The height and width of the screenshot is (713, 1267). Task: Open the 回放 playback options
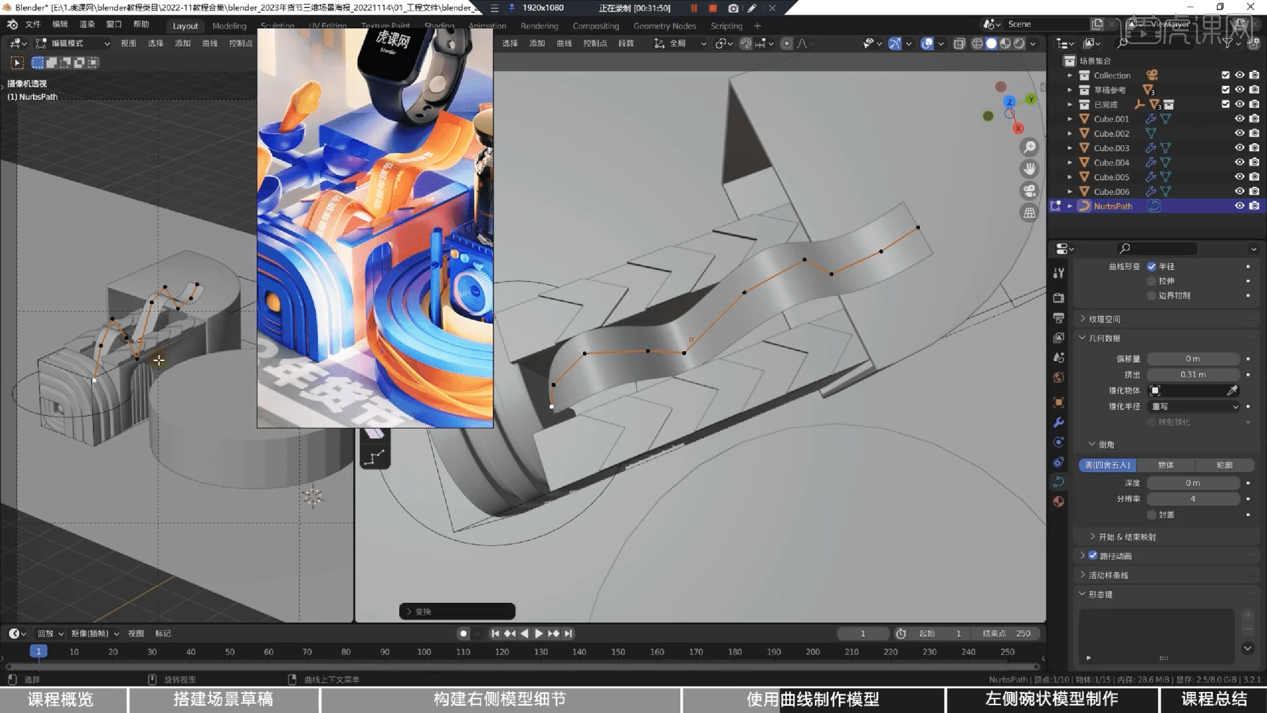(x=50, y=634)
